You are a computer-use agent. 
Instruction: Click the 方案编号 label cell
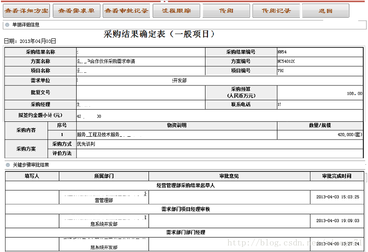pyautogui.click(x=241, y=62)
